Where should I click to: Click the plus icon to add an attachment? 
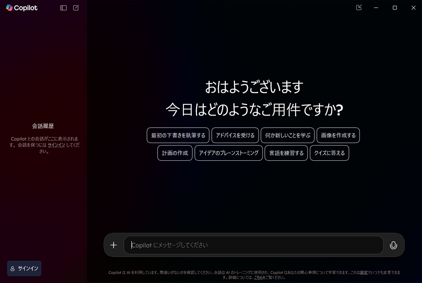(x=114, y=245)
